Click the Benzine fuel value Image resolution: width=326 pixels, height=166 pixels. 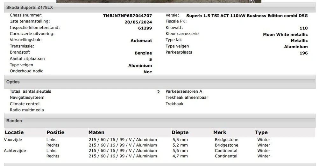click(143, 53)
